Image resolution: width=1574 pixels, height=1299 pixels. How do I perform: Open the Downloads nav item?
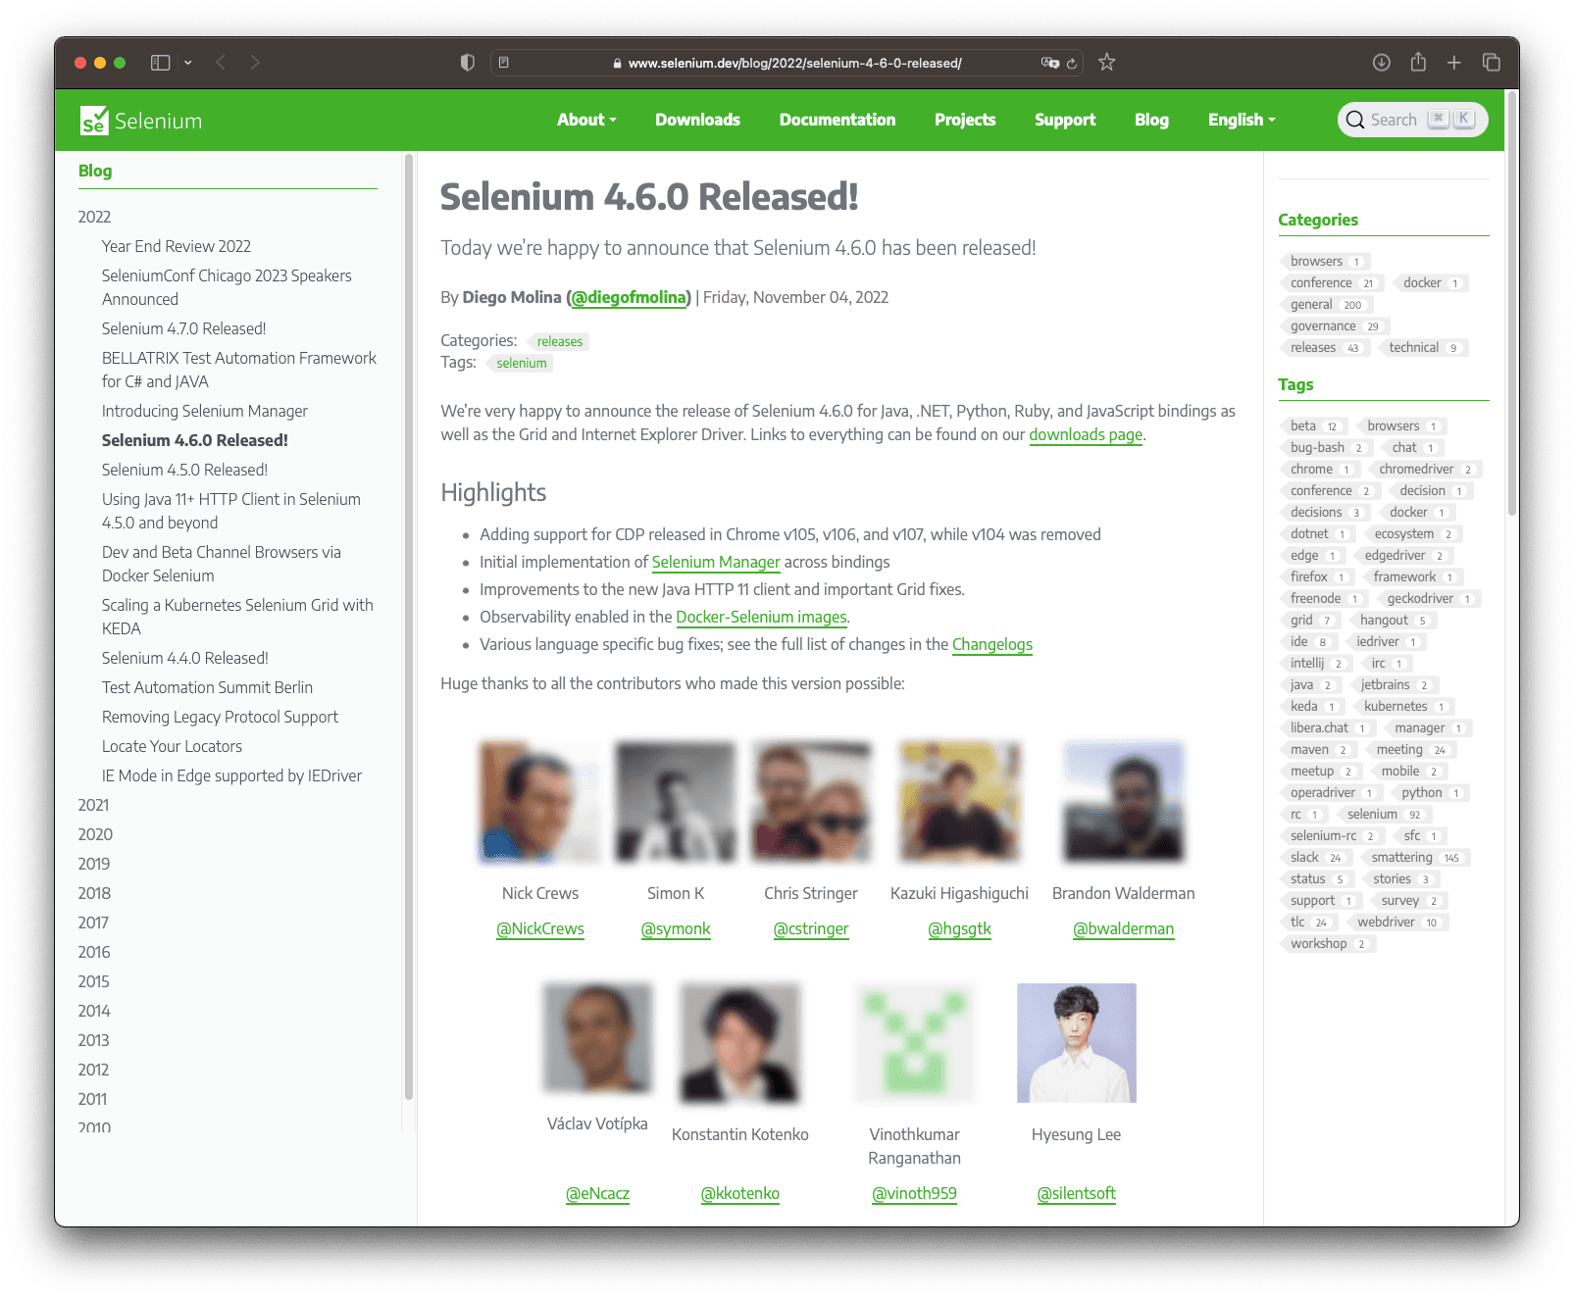tap(697, 120)
